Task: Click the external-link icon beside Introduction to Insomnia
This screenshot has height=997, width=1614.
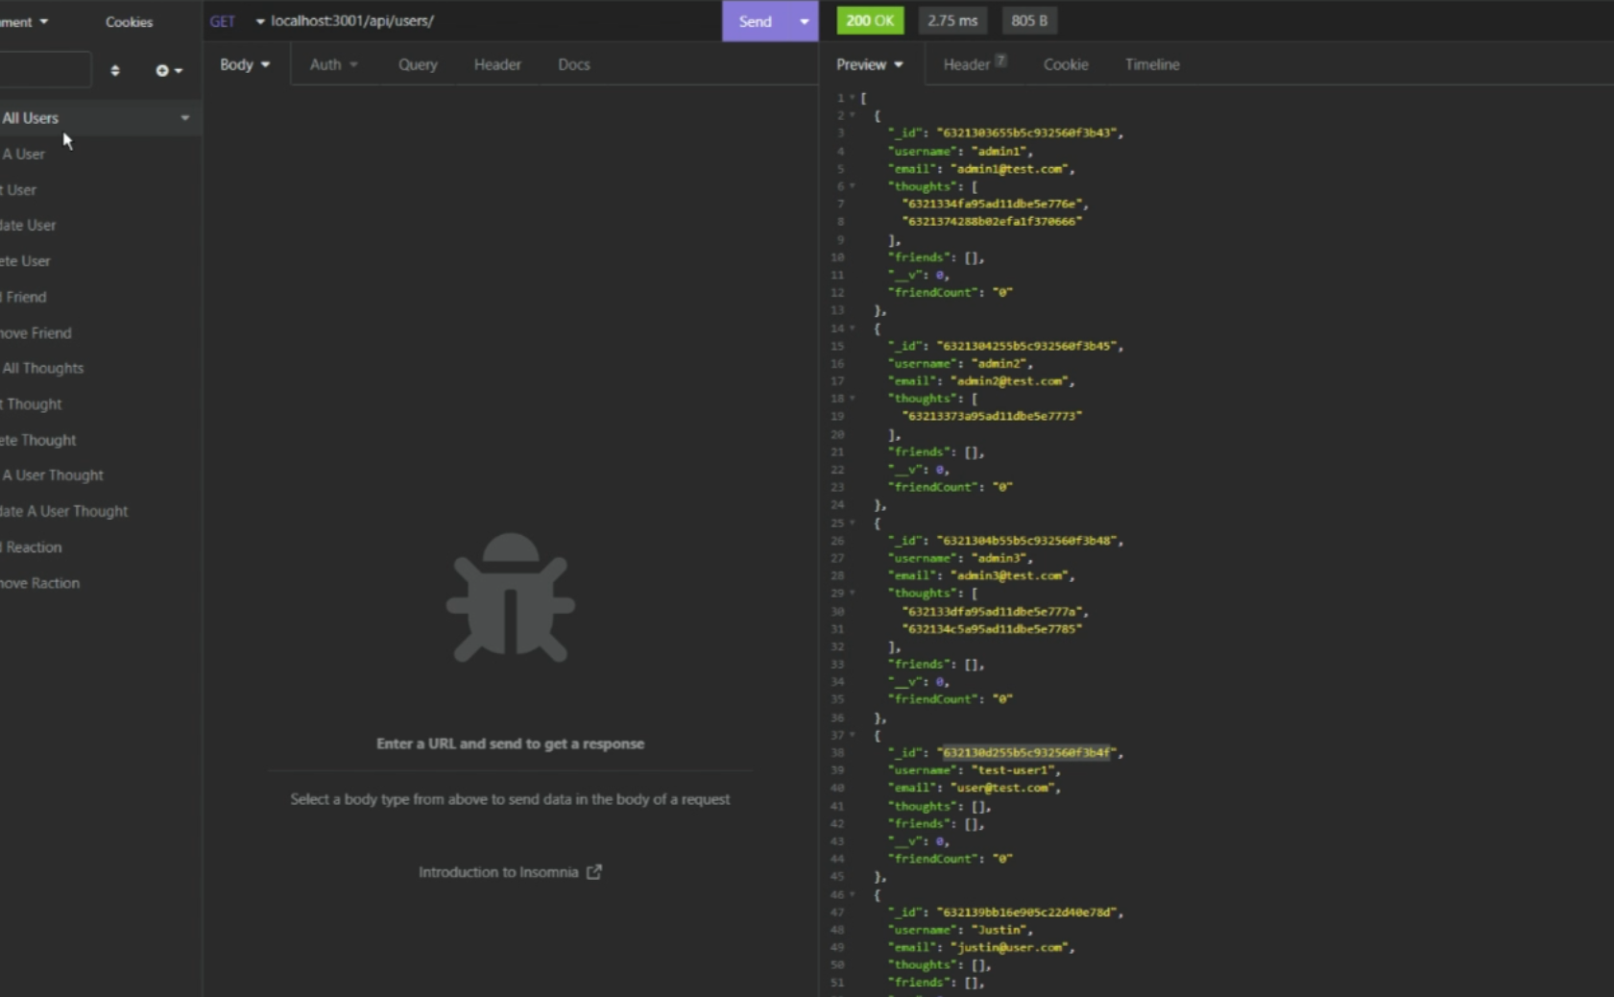Action: tap(595, 871)
